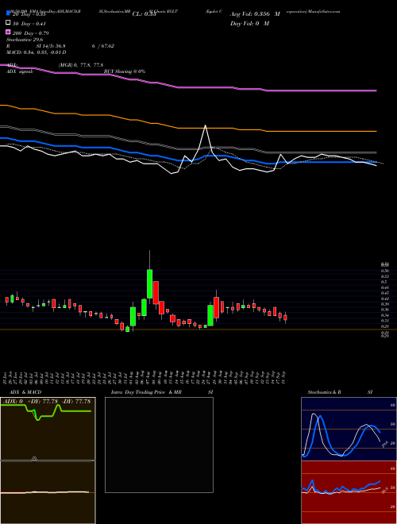Click the 'Intra Day Trading Price & MR' title
The height and width of the screenshot is (524, 397).
click(x=146, y=392)
